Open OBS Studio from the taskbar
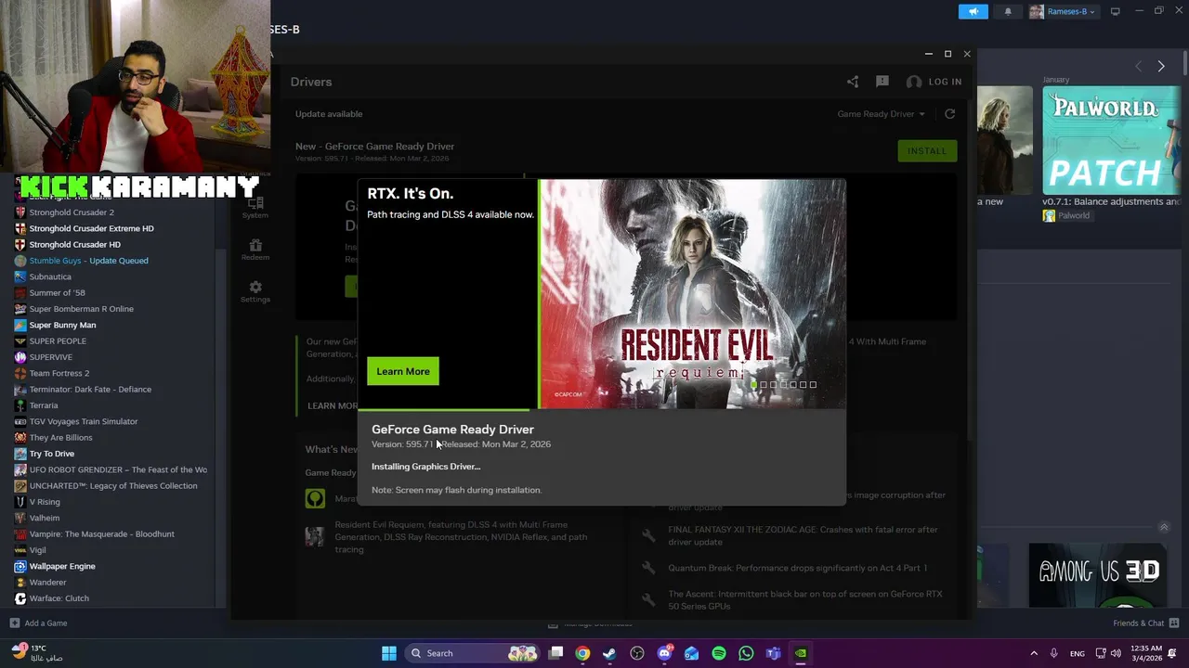 pos(637,653)
